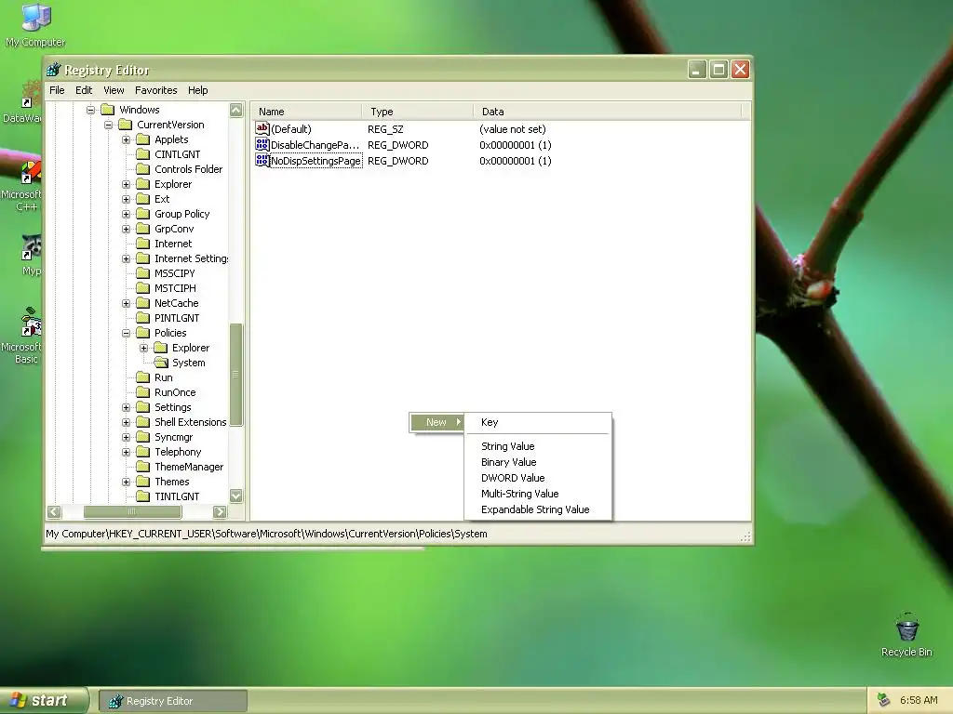
Task: Click tree pane scroll up arrow
Action: 235,110
